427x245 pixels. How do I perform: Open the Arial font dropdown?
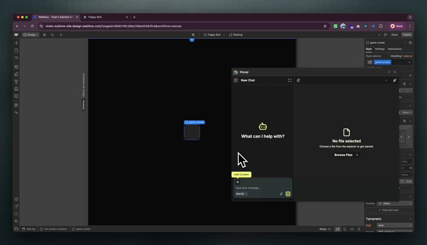[394, 225]
